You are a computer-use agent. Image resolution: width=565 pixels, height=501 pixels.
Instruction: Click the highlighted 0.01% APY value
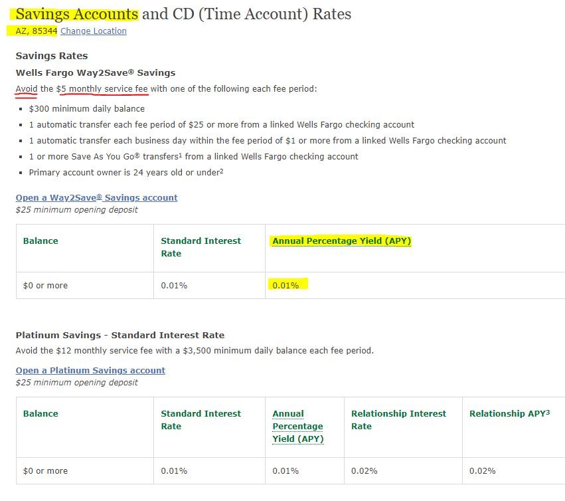click(285, 286)
